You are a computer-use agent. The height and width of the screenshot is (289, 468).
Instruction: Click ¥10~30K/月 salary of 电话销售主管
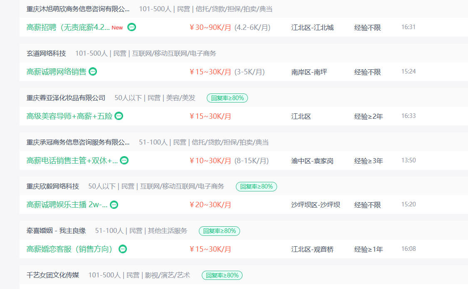coord(210,161)
